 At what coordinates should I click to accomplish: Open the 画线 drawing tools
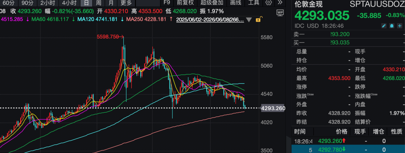[235, 3]
